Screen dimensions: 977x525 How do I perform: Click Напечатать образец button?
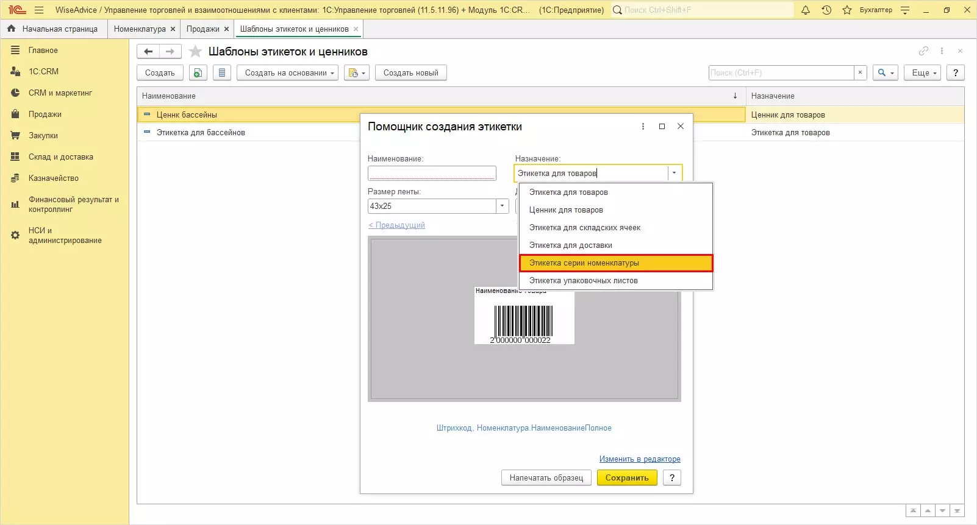point(546,478)
